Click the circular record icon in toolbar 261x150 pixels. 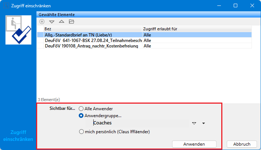42,22
